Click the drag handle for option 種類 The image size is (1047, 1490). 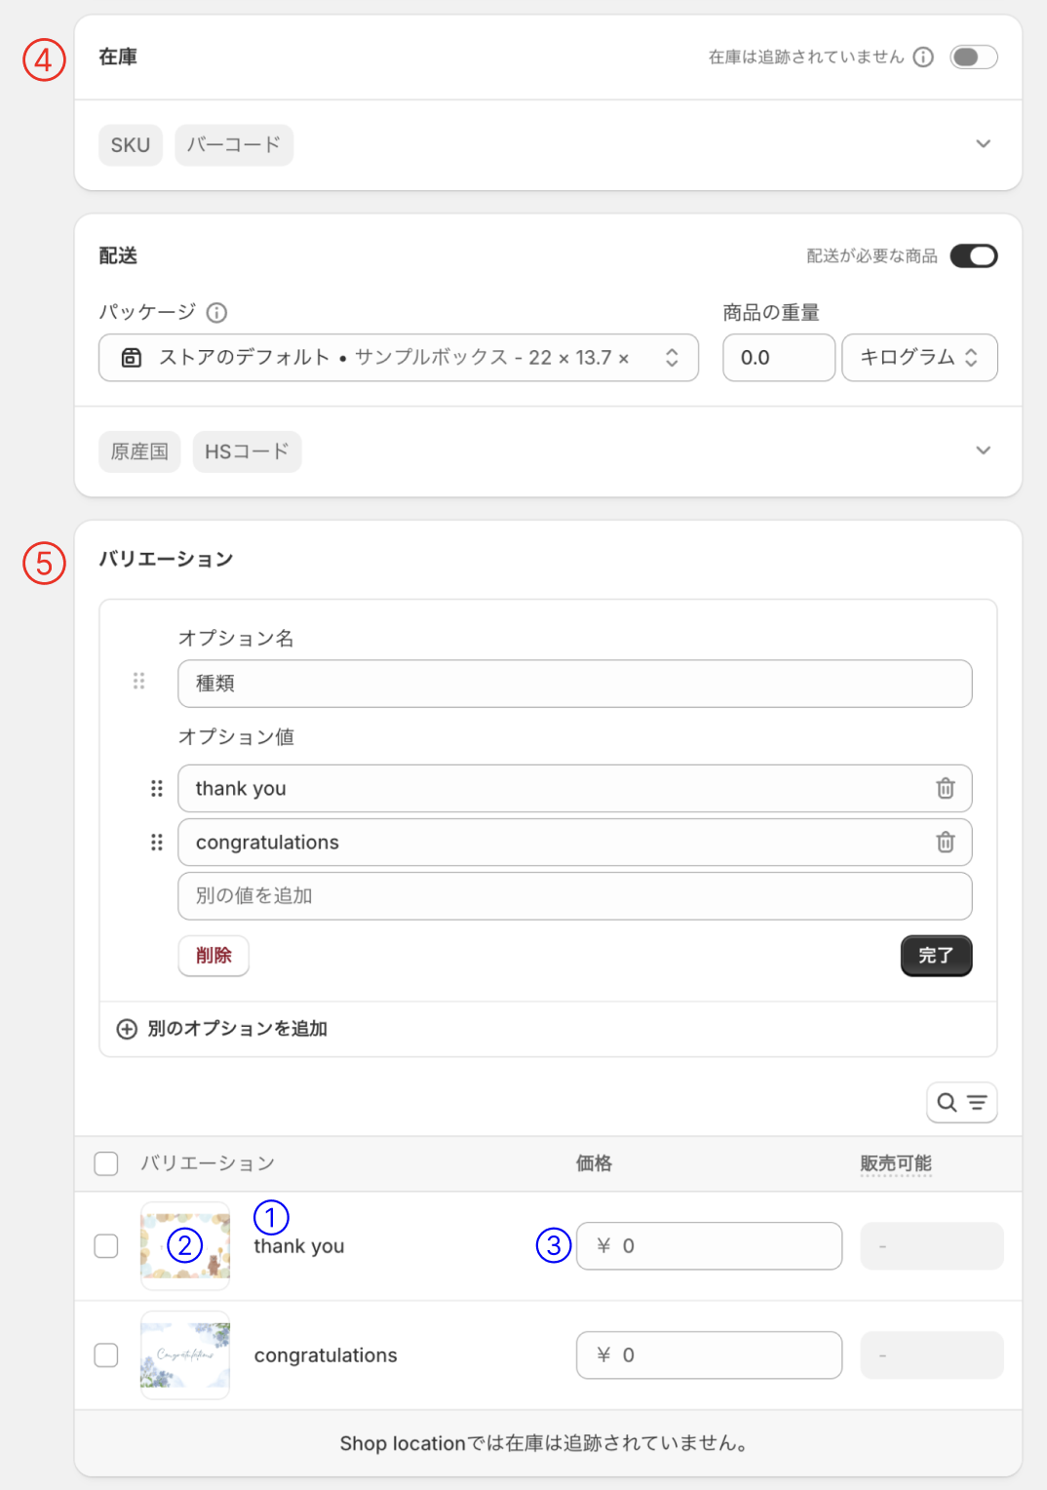pos(139,682)
